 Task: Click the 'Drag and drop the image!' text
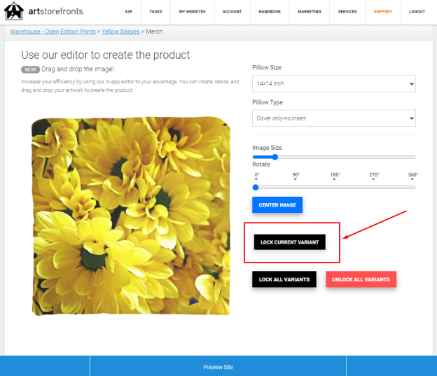coord(78,69)
